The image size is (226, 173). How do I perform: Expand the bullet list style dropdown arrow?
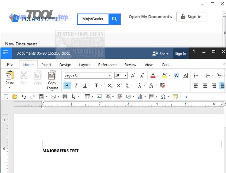point(201,75)
